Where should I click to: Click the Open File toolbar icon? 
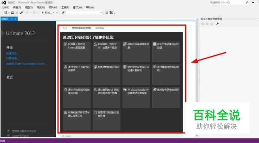[x=12, y=13]
